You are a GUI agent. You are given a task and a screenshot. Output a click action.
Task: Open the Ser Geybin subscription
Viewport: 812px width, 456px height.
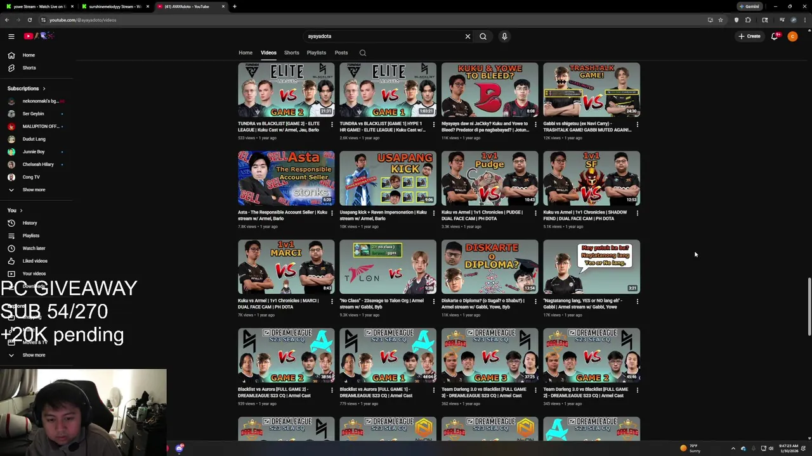click(x=33, y=114)
